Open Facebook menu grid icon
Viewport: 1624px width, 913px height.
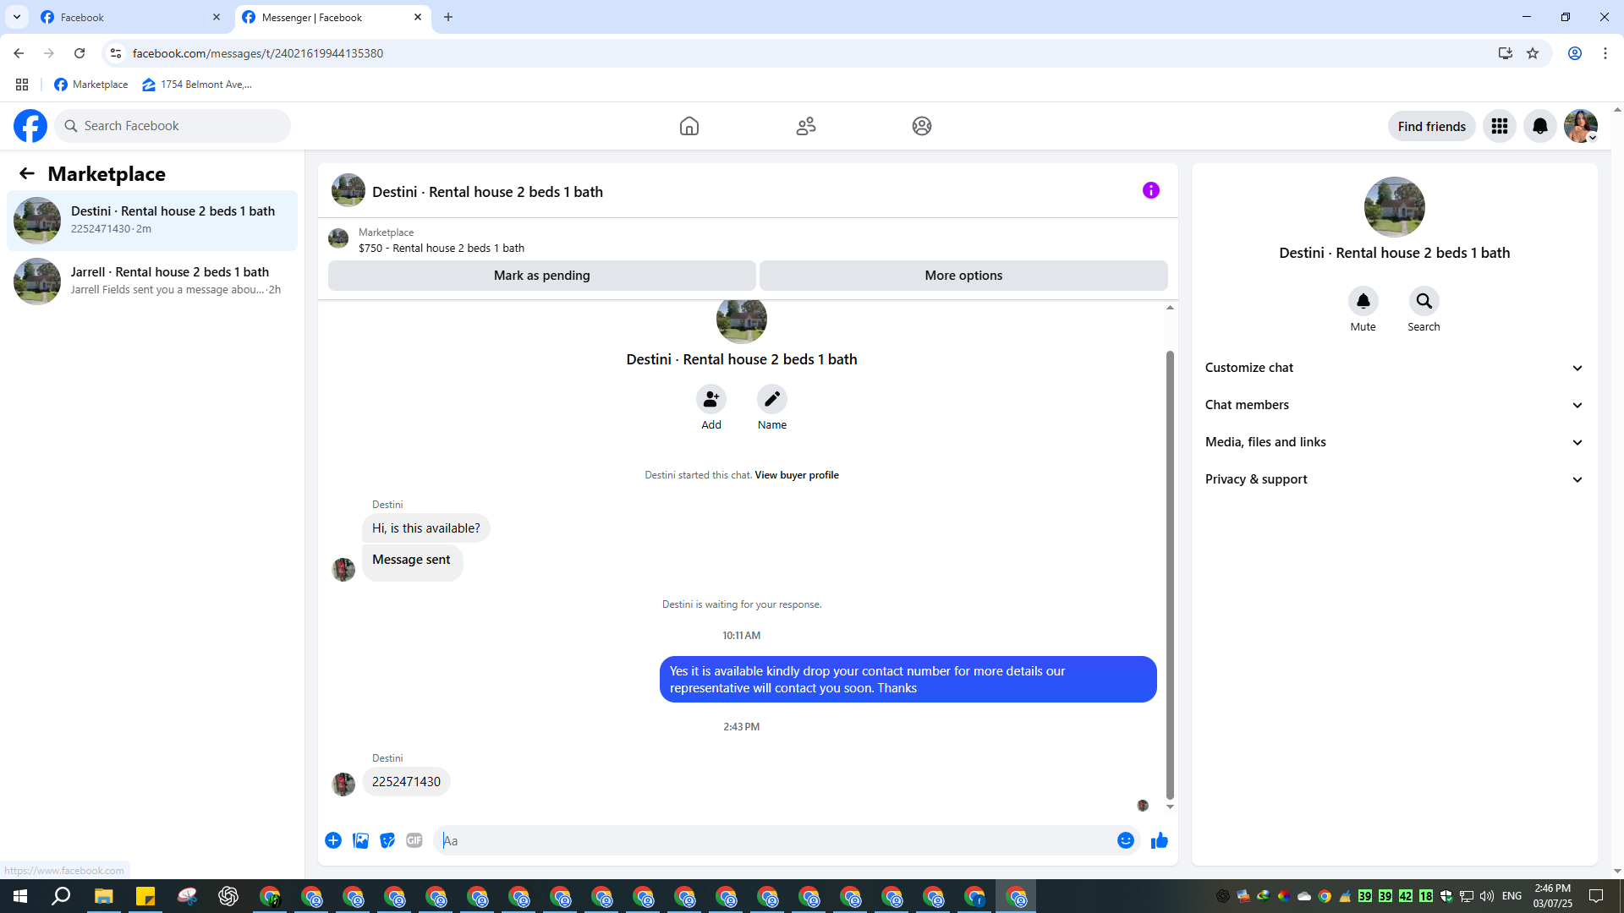pos(1499,126)
